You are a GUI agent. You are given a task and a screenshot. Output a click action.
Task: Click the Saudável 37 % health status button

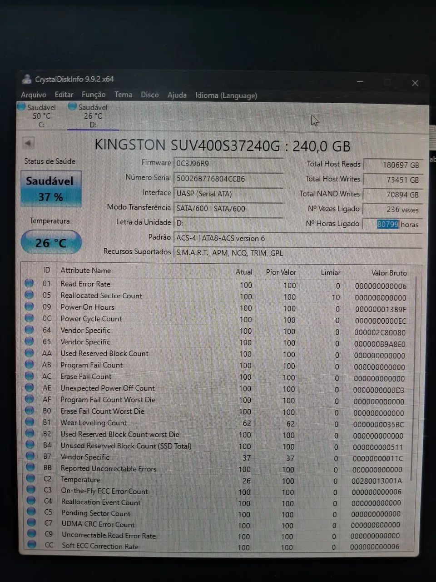pos(50,189)
